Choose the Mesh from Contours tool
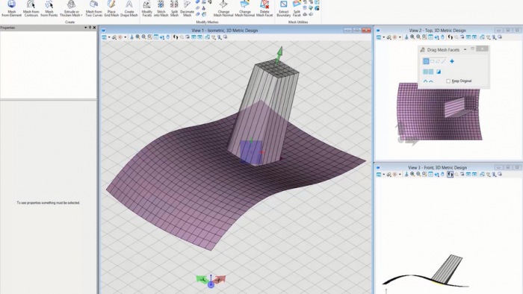Image resolution: width=523 pixels, height=294 pixels. coord(31,8)
